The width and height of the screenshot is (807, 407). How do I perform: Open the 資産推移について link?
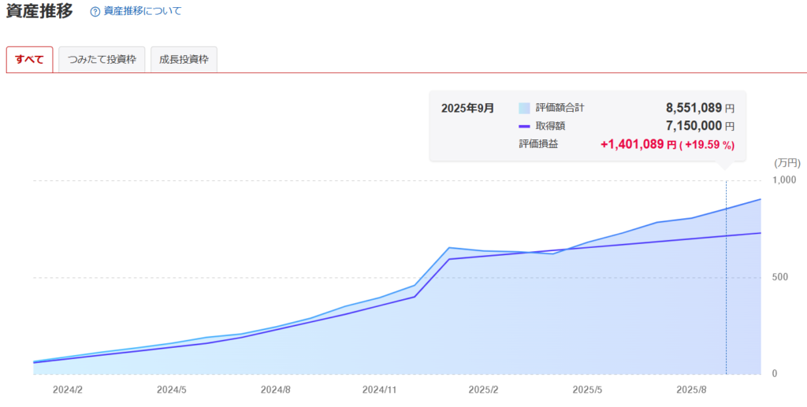[142, 12]
